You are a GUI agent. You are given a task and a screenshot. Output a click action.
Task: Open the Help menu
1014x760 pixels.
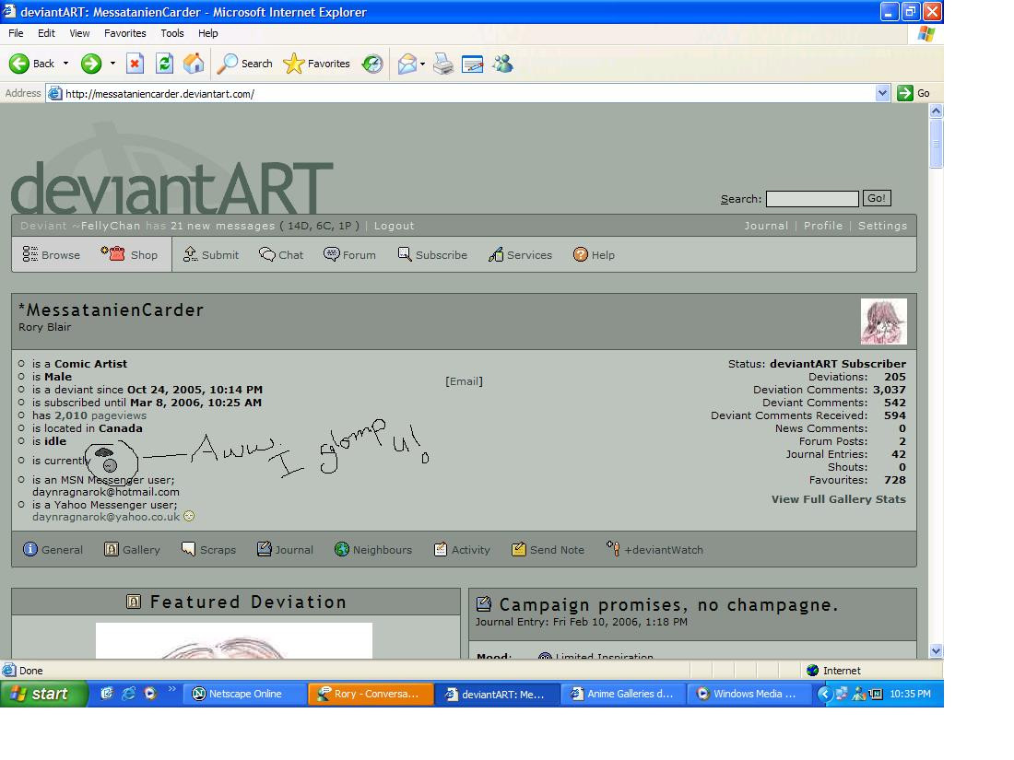click(x=207, y=33)
